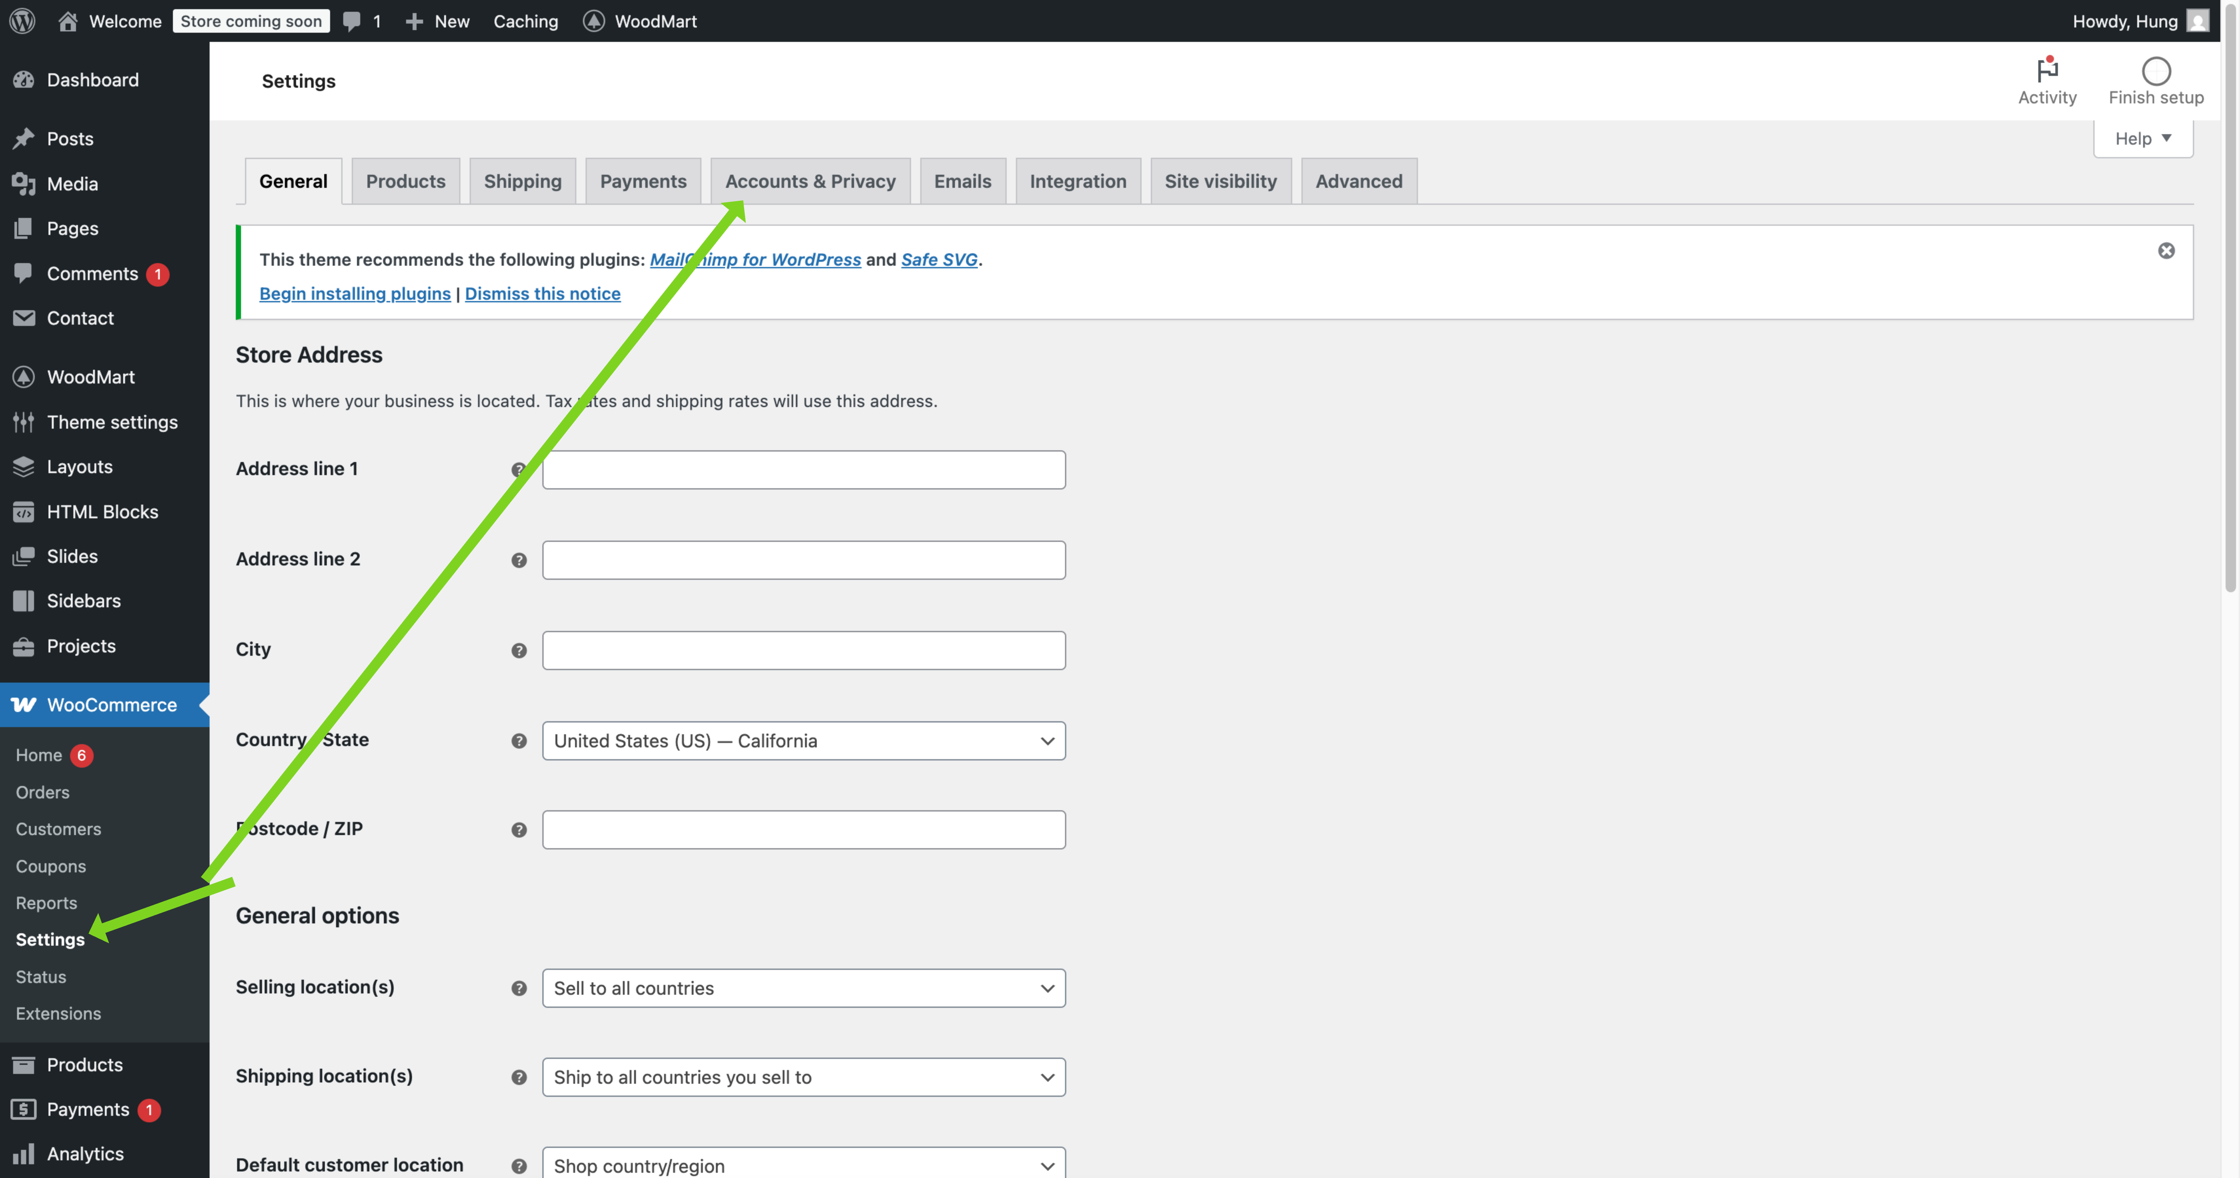The width and height of the screenshot is (2240, 1178).
Task: Click the WooCommerce logo icon in sidebar
Action: (x=24, y=705)
